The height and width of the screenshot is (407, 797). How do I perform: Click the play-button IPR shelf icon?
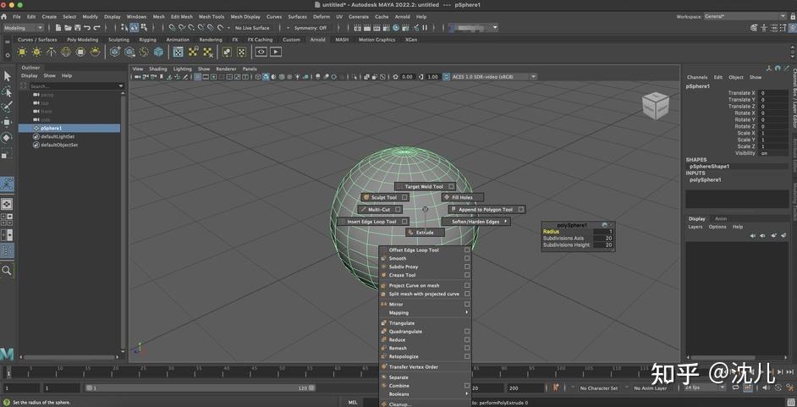click(276, 52)
